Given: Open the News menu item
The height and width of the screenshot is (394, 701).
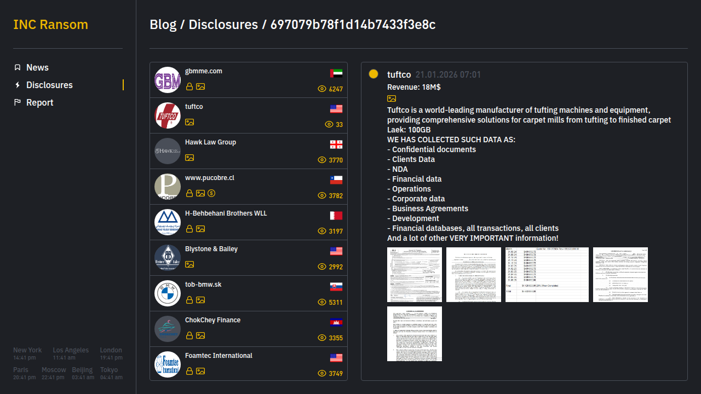Looking at the screenshot, I should point(37,67).
